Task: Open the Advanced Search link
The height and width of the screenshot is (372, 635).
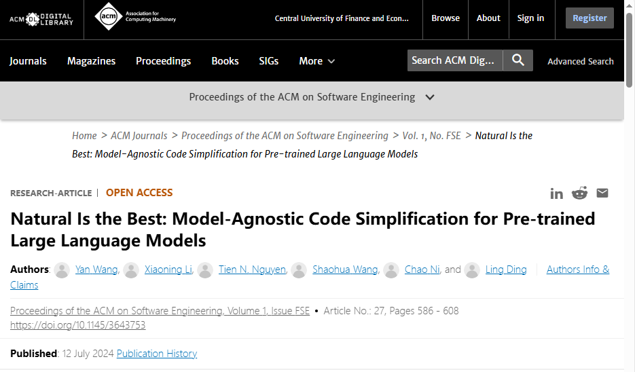Action: point(581,61)
